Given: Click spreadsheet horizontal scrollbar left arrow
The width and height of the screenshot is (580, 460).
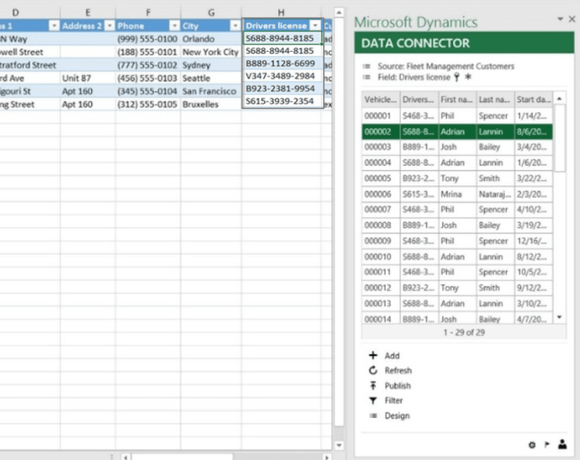Looking at the screenshot, I should click(x=126, y=457).
